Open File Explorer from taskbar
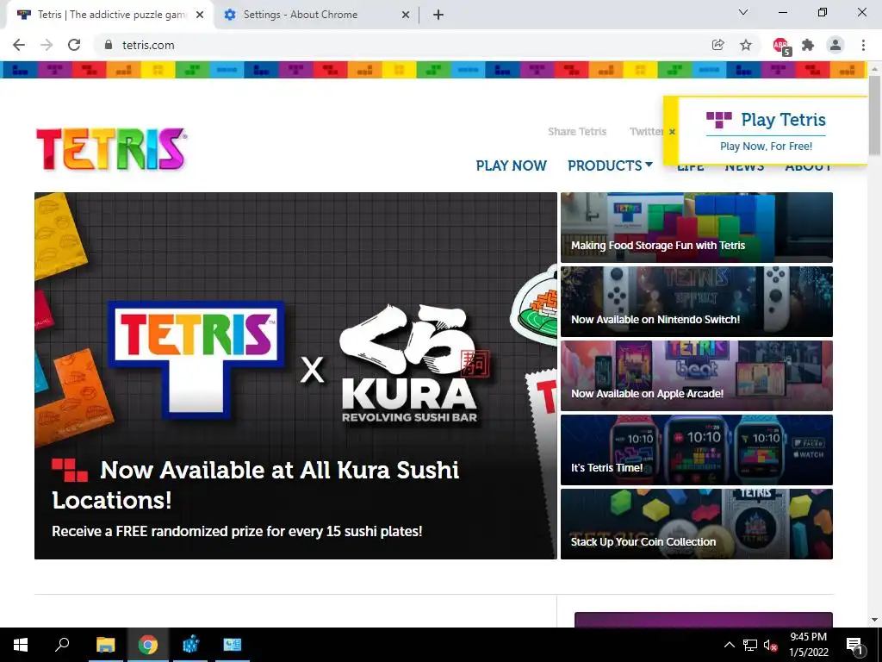The width and height of the screenshot is (882, 662). click(x=105, y=645)
